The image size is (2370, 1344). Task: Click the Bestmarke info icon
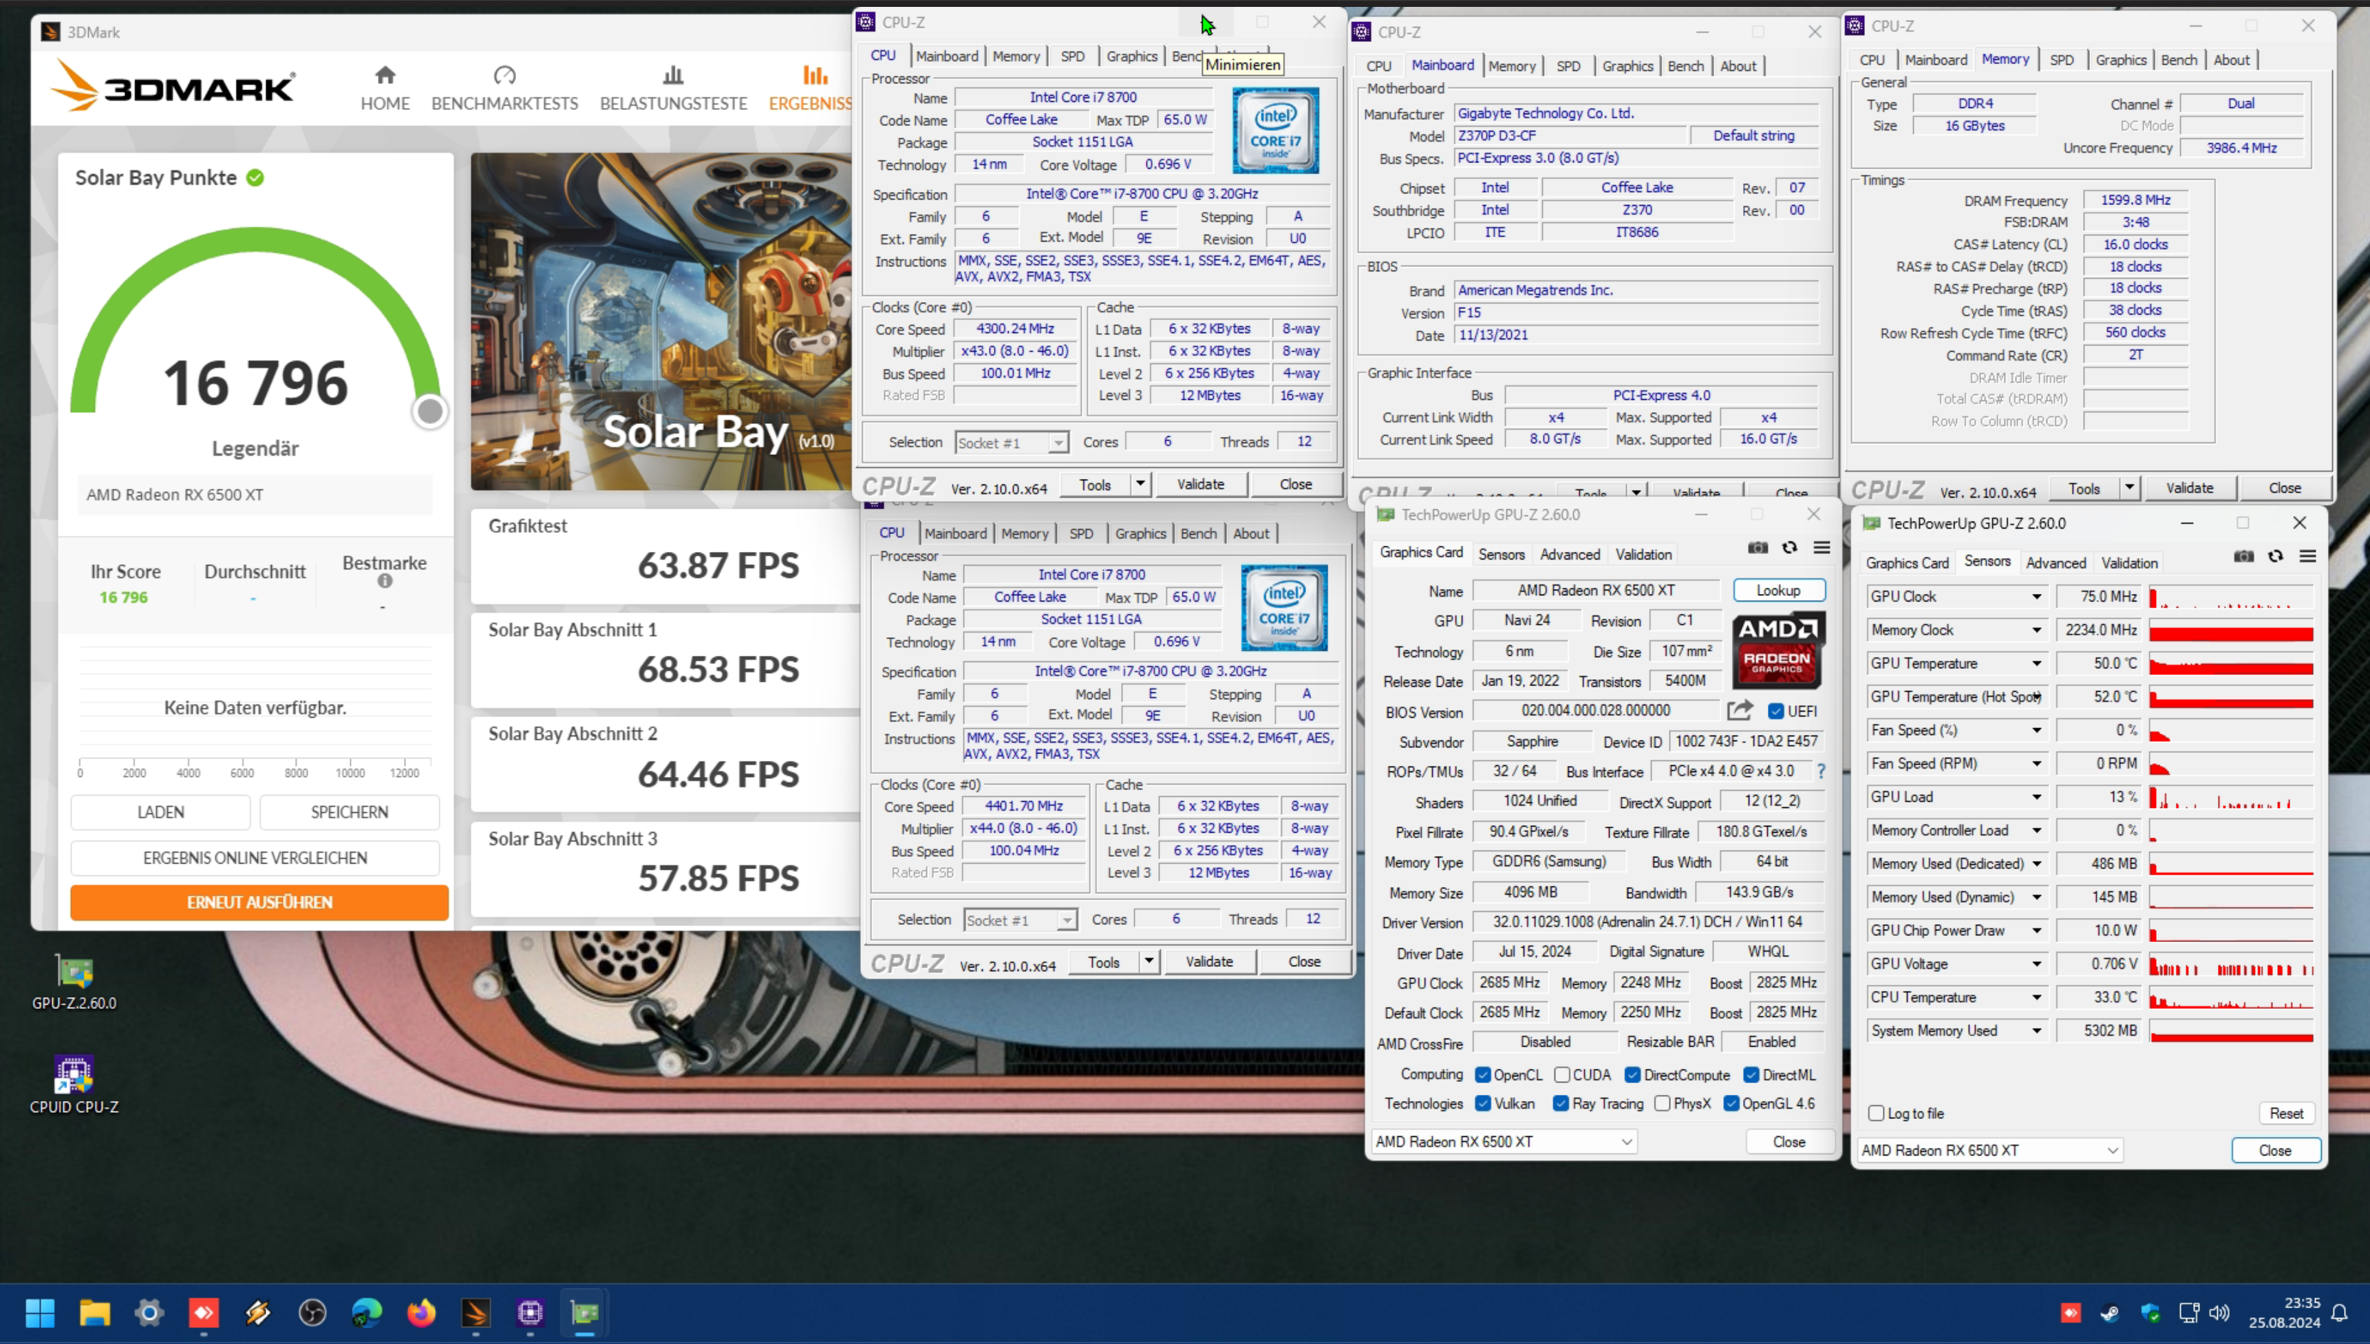point(385,582)
